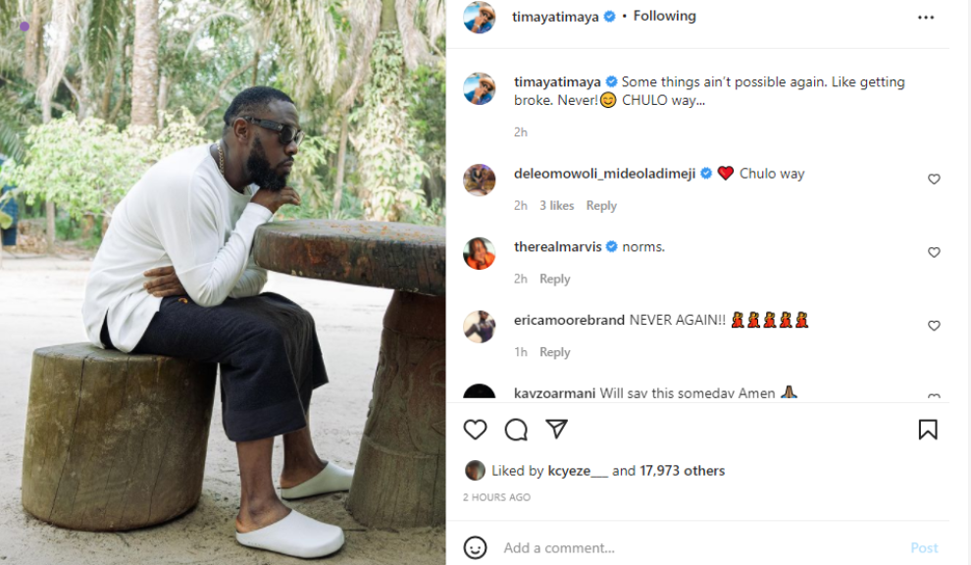Reply to ericamoorebrand's comment

pyautogui.click(x=554, y=352)
